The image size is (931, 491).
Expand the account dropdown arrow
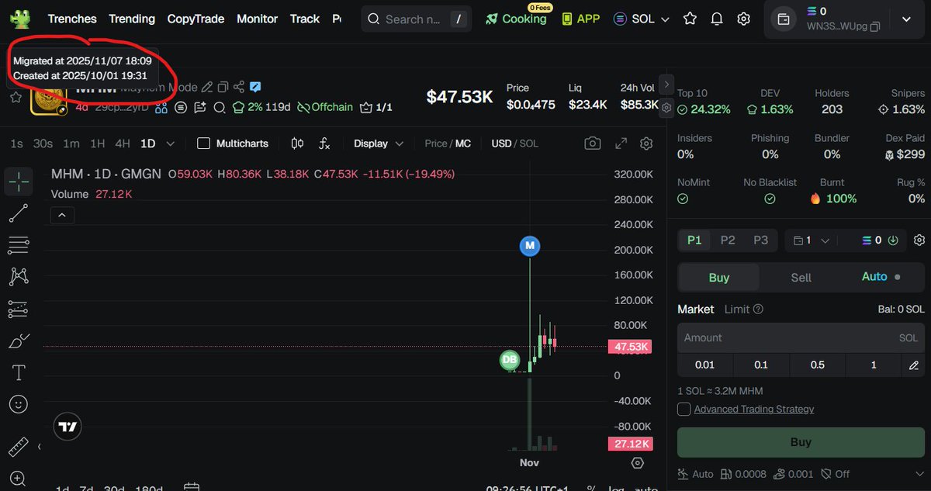coord(906,19)
